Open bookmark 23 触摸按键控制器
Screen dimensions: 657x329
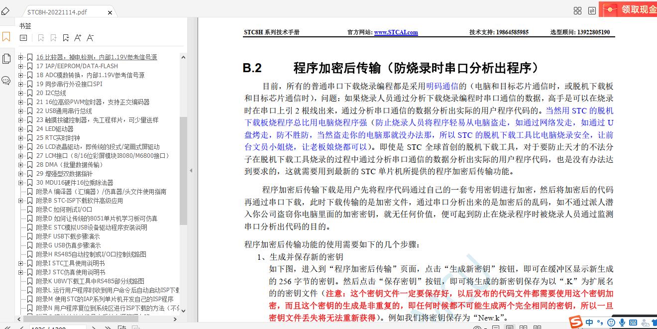click(x=97, y=120)
